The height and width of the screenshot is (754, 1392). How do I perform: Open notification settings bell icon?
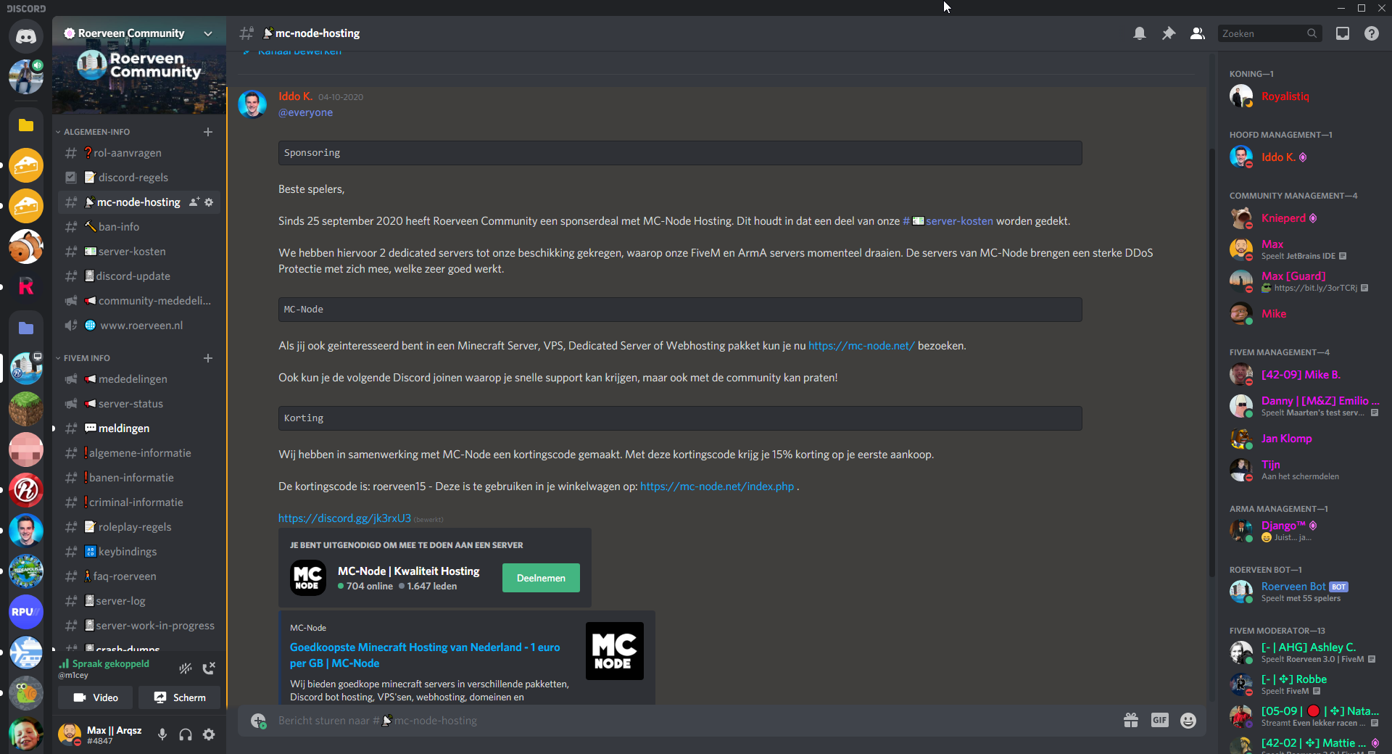pos(1140,33)
